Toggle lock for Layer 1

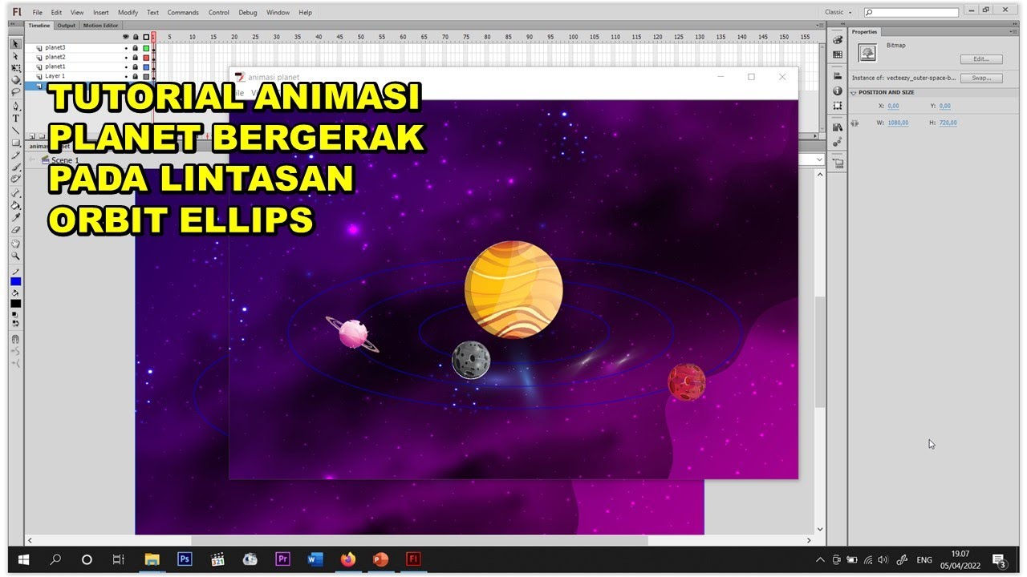[x=135, y=76]
